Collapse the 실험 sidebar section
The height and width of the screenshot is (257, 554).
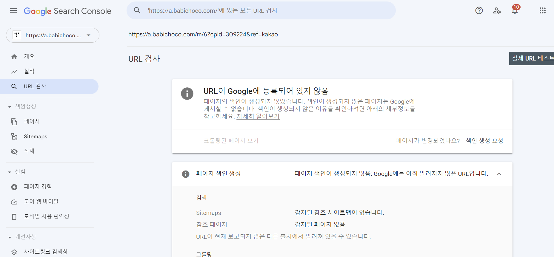coord(10,172)
